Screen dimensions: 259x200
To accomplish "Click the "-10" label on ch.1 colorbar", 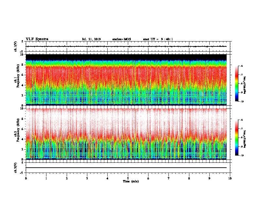I will [242, 102].
